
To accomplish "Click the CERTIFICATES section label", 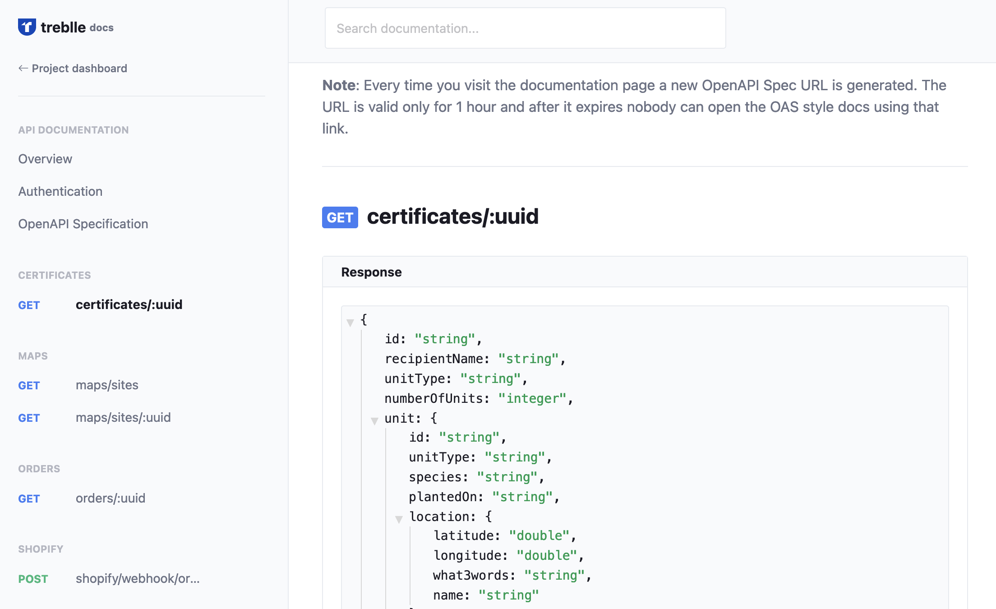I will pos(55,275).
